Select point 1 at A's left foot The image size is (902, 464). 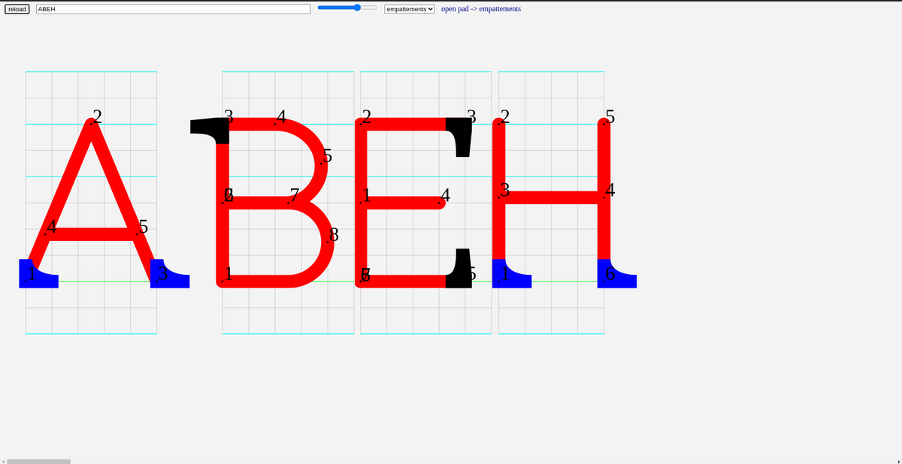click(x=32, y=274)
